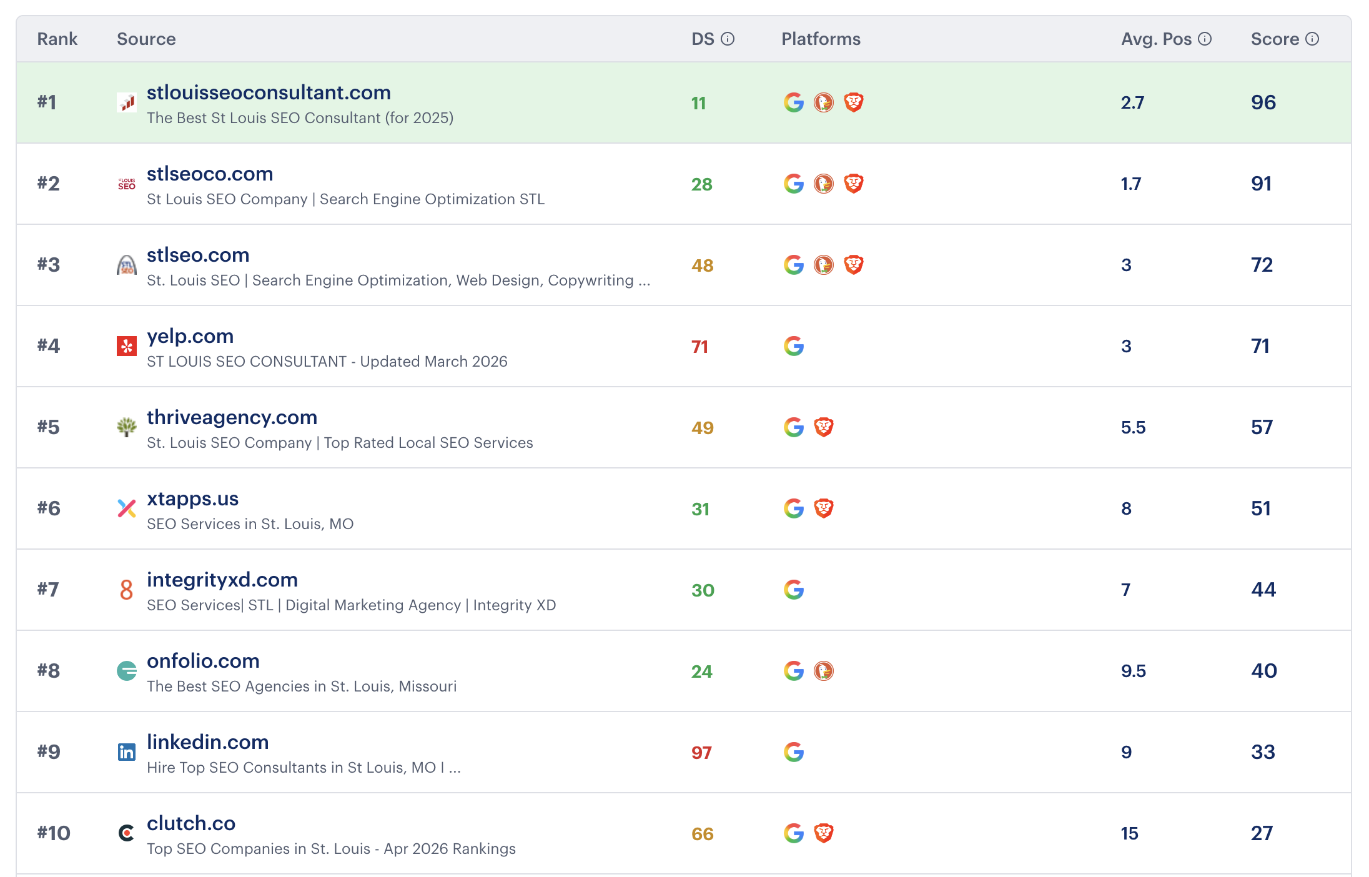Click Google icon in onfolio.com row
The height and width of the screenshot is (877, 1369).
click(x=794, y=671)
